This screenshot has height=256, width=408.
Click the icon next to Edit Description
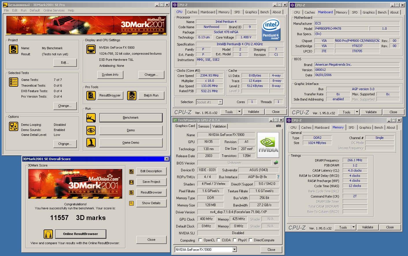pyautogui.click(x=131, y=172)
